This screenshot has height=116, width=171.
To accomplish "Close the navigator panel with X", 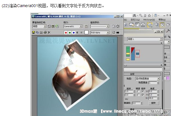I will [161, 43].
